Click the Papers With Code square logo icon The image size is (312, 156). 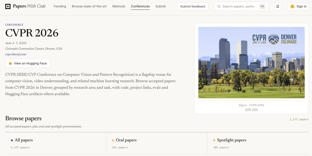point(8,6)
